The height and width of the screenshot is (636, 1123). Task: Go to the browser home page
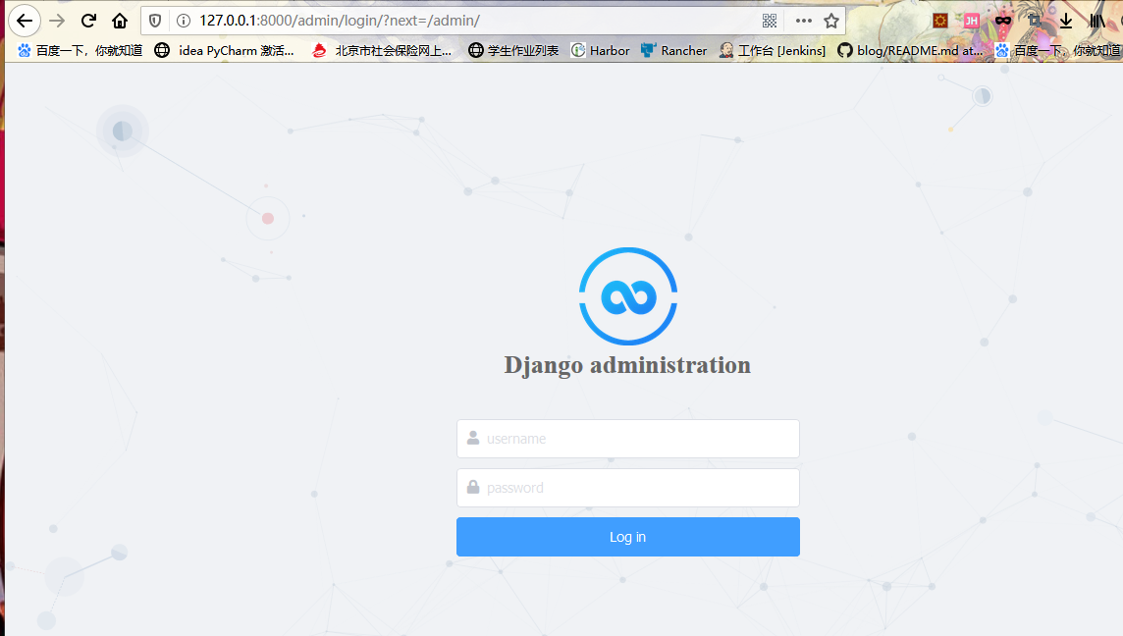120,21
